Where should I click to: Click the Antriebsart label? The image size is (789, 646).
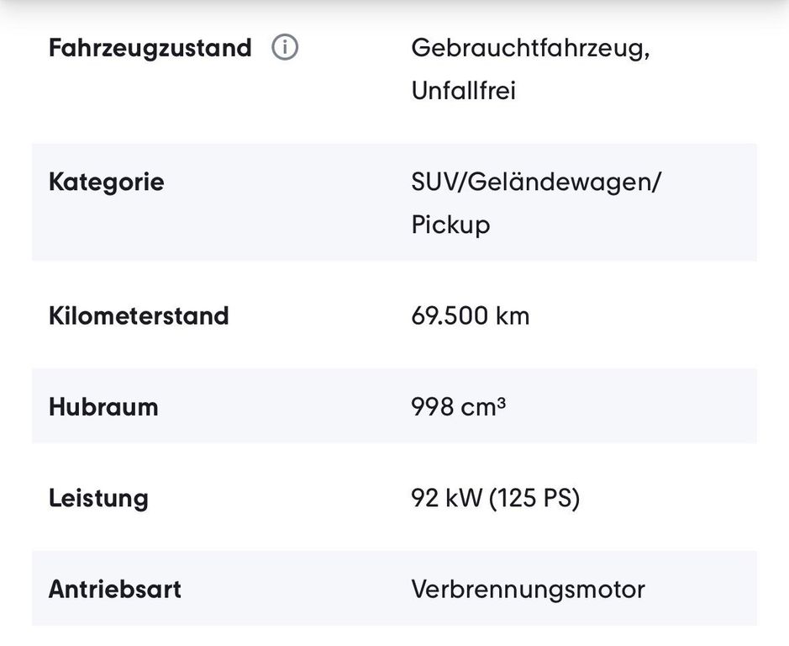coord(114,589)
